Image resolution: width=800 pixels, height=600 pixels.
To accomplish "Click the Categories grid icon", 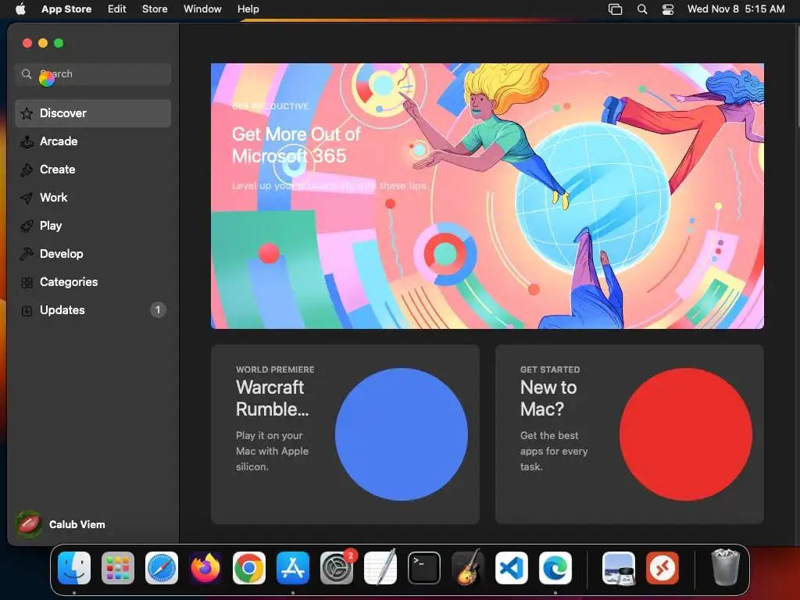I will [x=27, y=282].
